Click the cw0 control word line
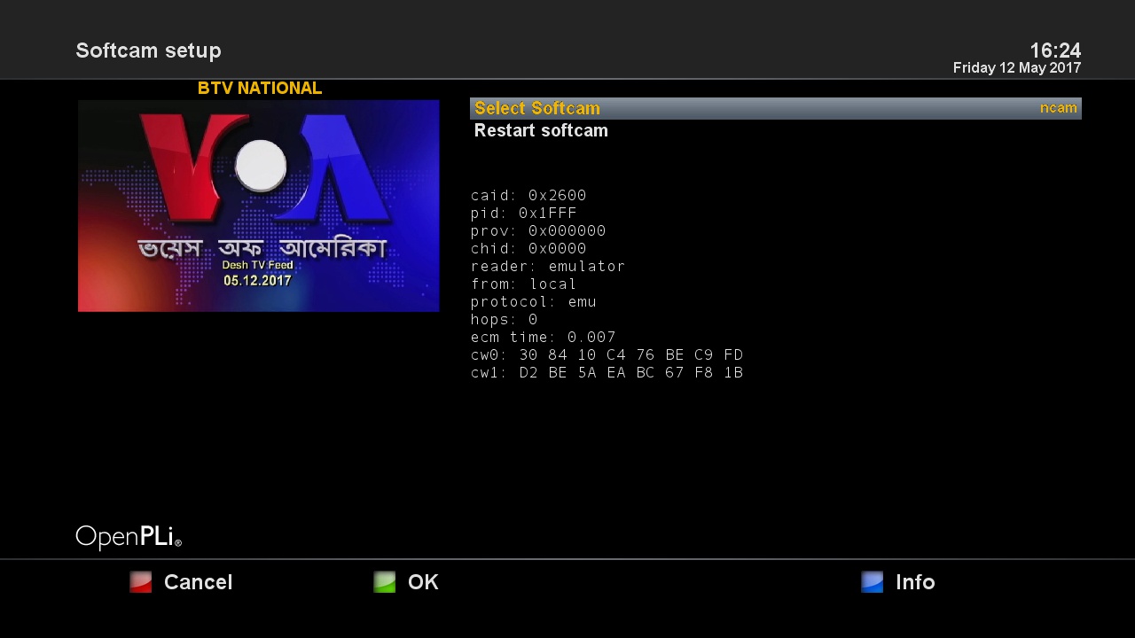The width and height of the screenshot is (1135, 638). [x=607, y=355]
